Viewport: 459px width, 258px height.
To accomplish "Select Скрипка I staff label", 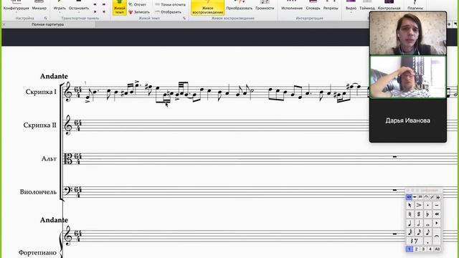I will point(41,92).
